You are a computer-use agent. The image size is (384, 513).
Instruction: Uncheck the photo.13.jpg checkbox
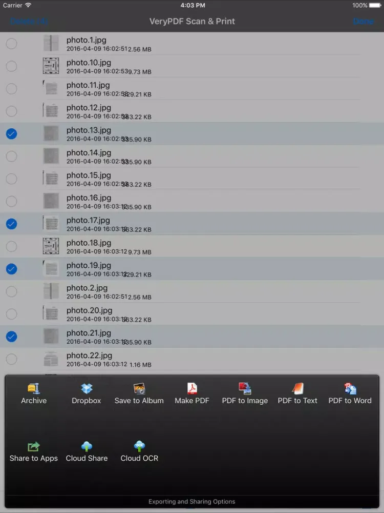[x=11, y=134]
